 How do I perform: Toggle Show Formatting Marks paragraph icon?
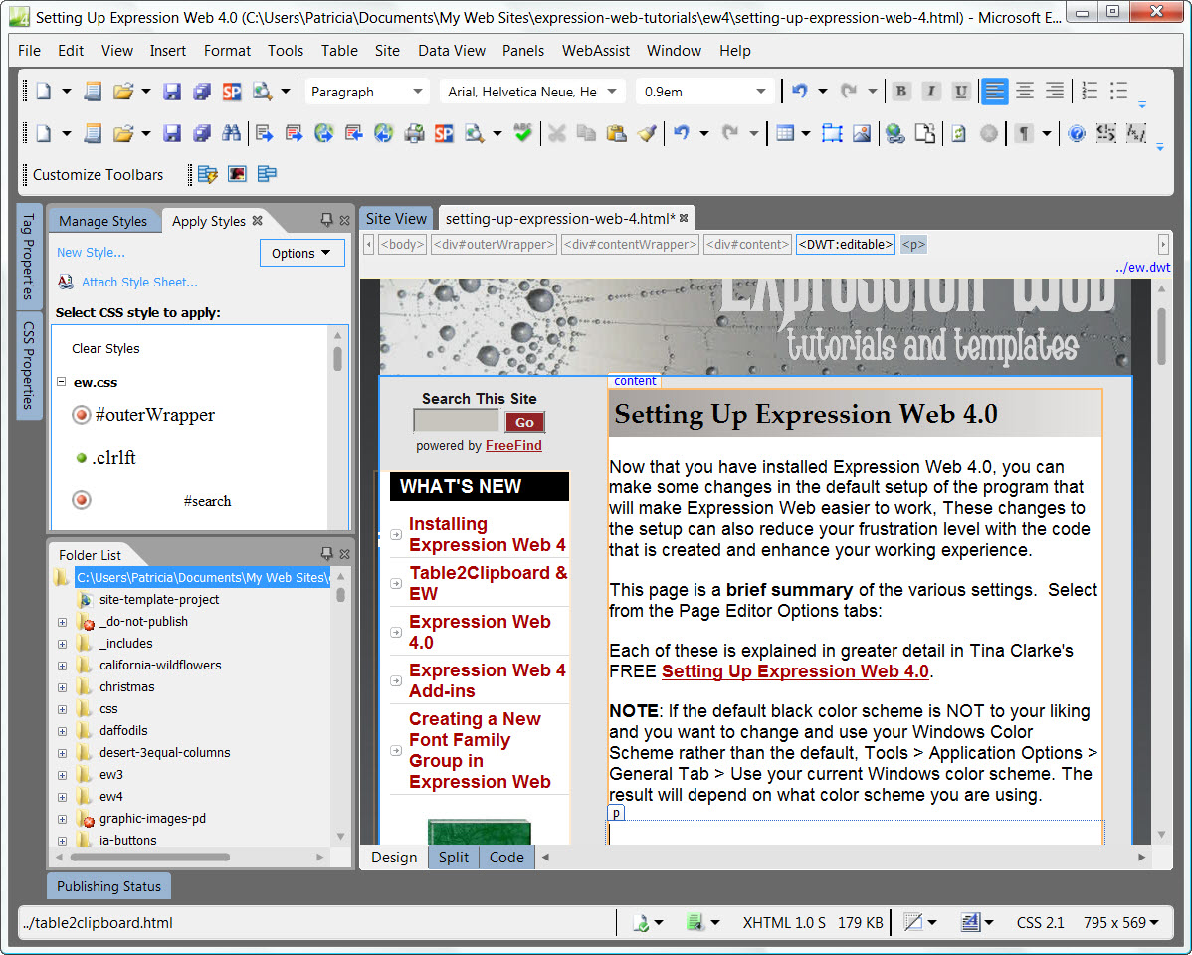[x=1025, y=134]
